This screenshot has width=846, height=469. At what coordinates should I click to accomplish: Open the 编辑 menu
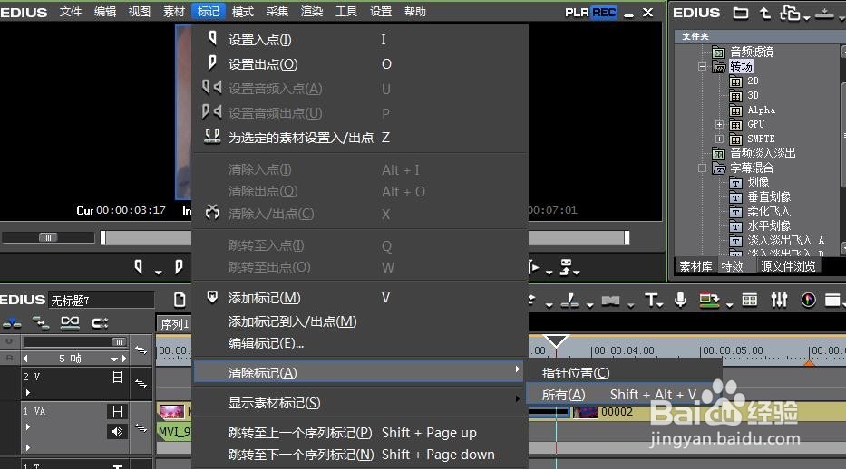click(x=104, y=11)
